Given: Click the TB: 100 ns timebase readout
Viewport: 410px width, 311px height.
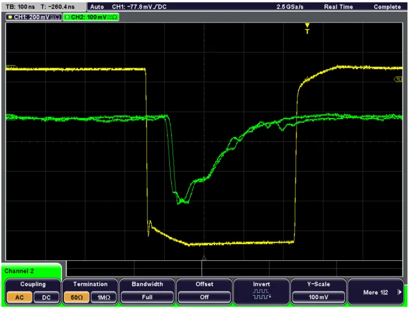Looking at the screenshot, I should coord(20,7).
